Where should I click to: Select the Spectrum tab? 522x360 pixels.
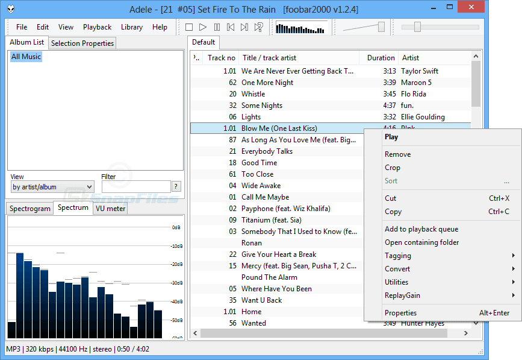pos(73,207)
